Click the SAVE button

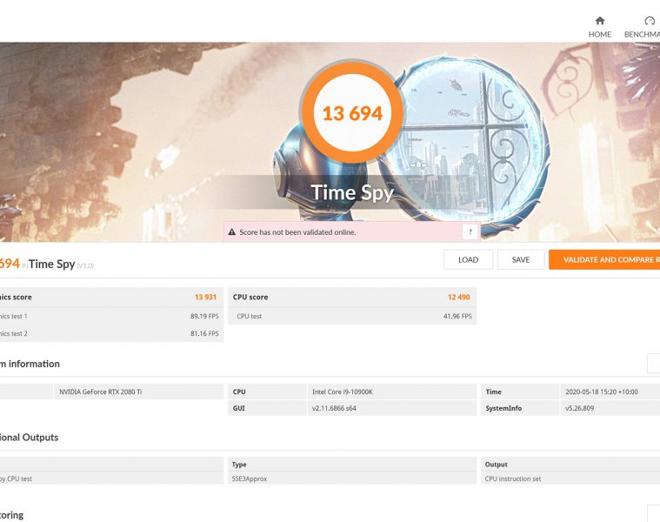pos(521,260)
